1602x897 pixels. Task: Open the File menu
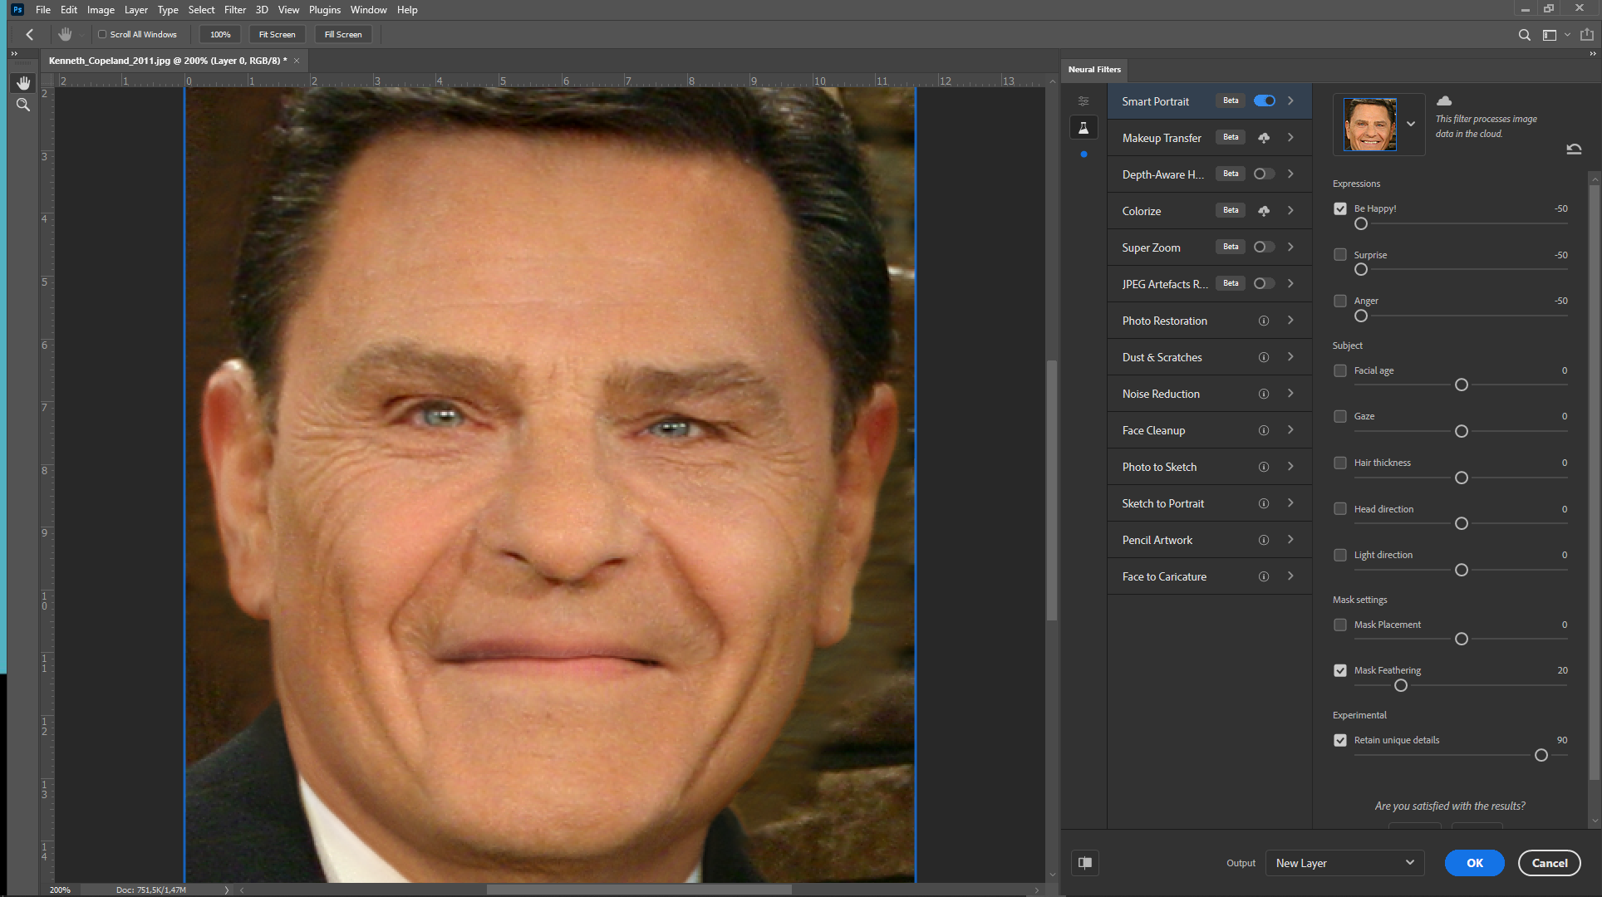[43, 10]
